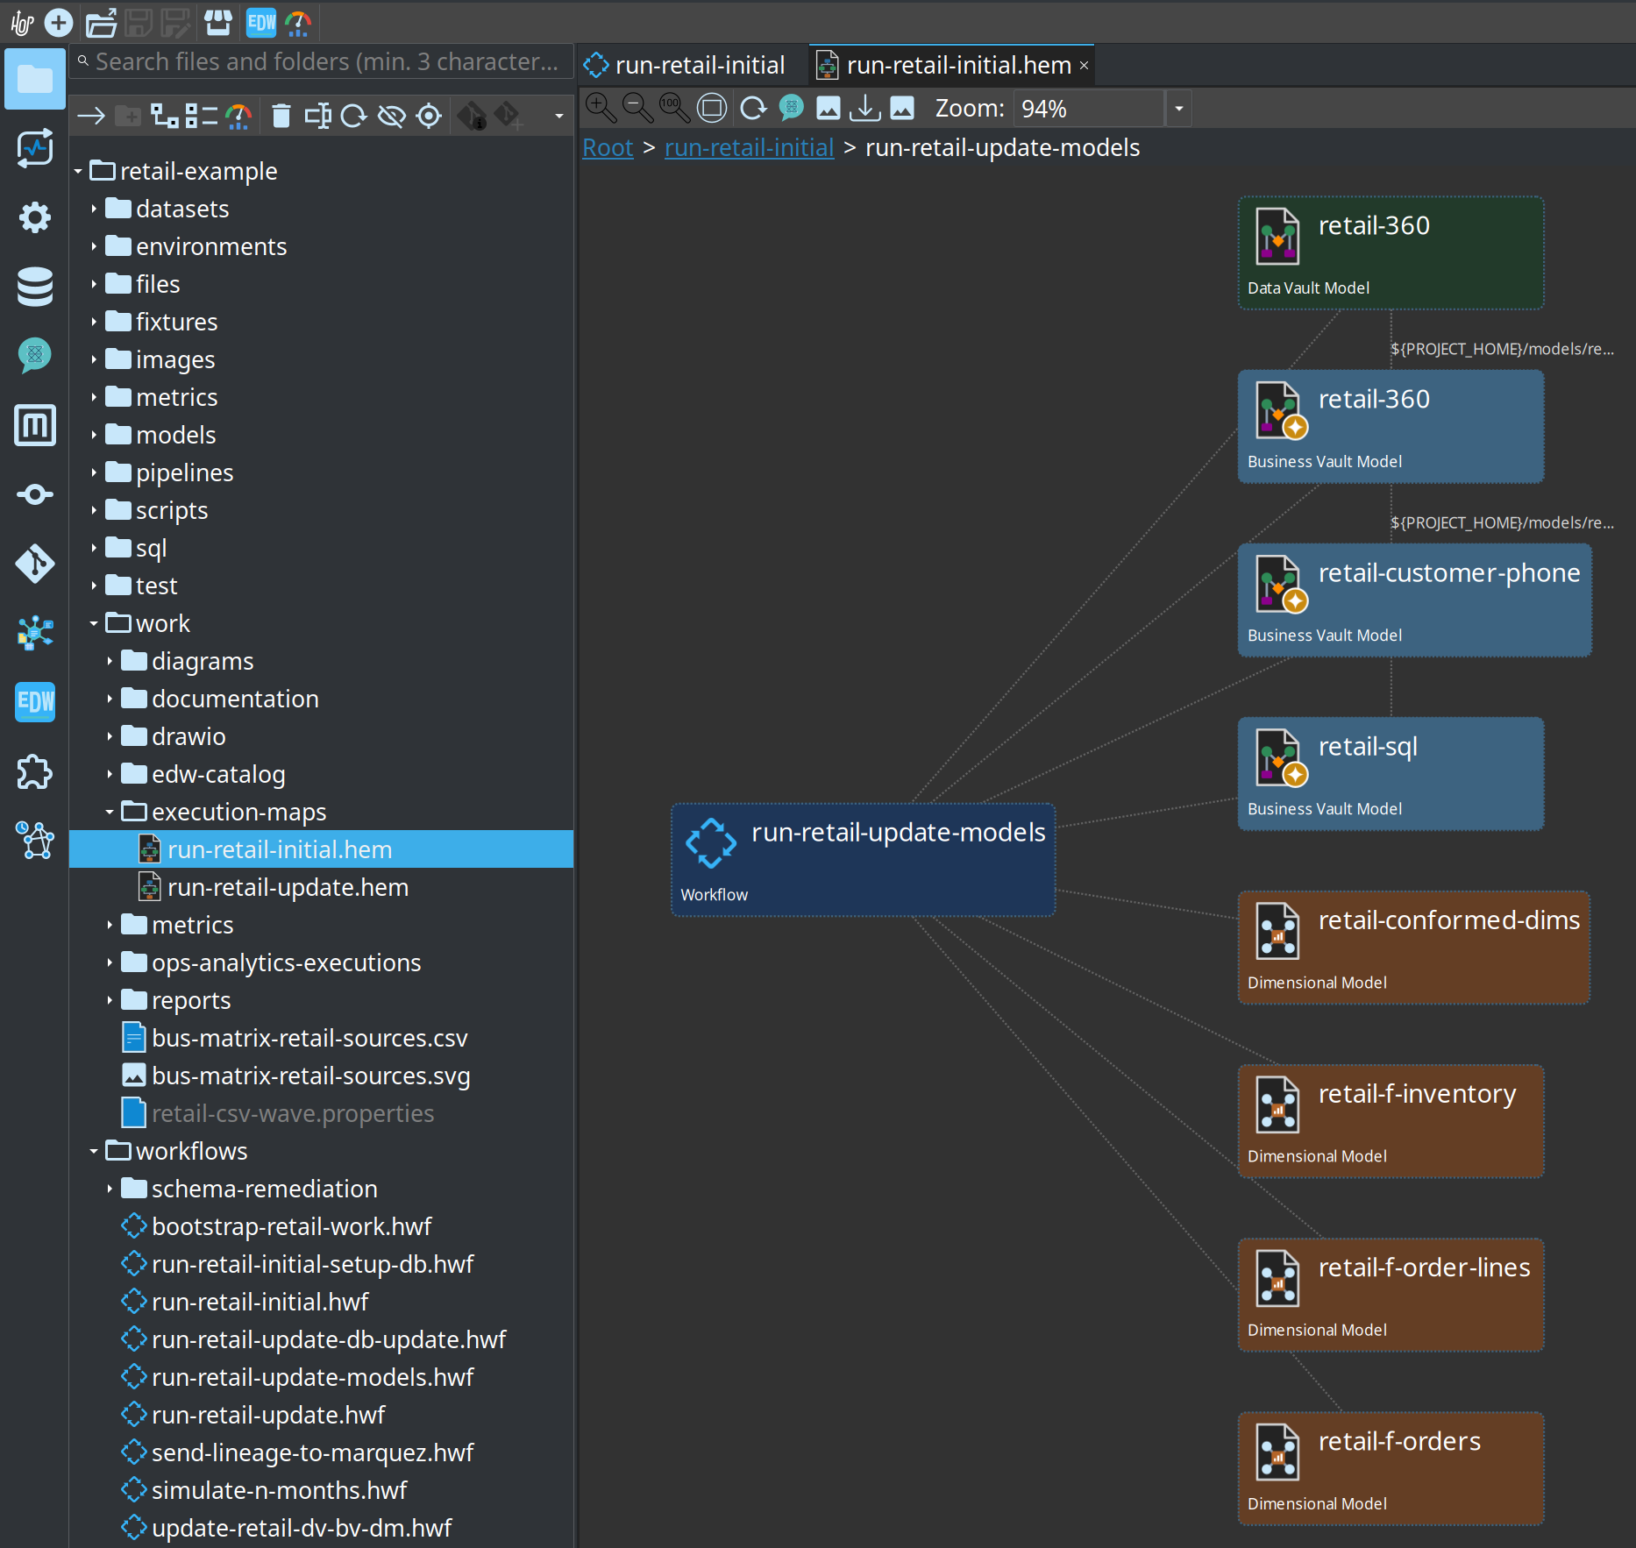Click the target locate icon in explorer toolbar
Image resolution: width=1636 pixels, height=1548 pixels.
pyautogui.click(x=429, y=116)
